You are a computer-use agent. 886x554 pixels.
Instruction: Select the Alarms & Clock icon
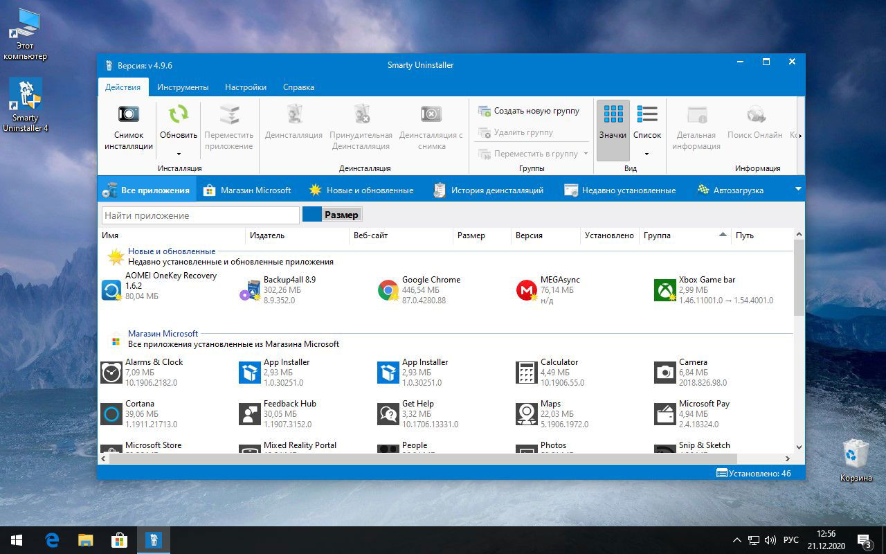(x=111, y=372)
